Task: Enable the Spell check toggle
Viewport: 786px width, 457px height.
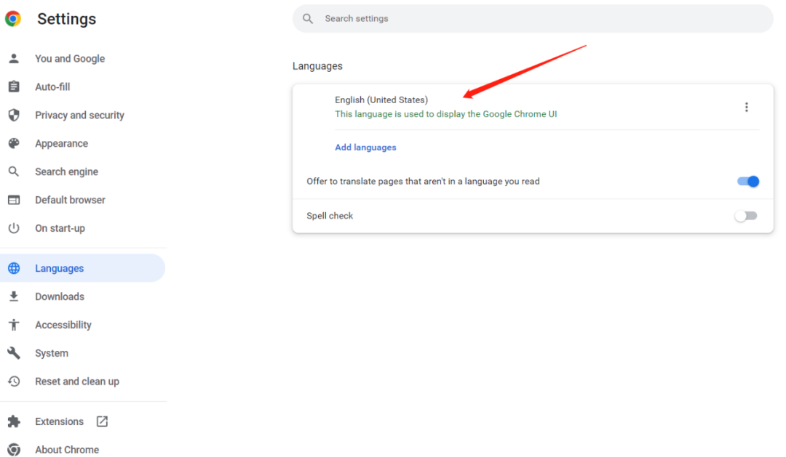Action: tap(745, 215)
